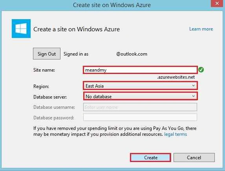This screenshot has height=171, width=225.
Task: Open the legal terms link
Action: 176,134
